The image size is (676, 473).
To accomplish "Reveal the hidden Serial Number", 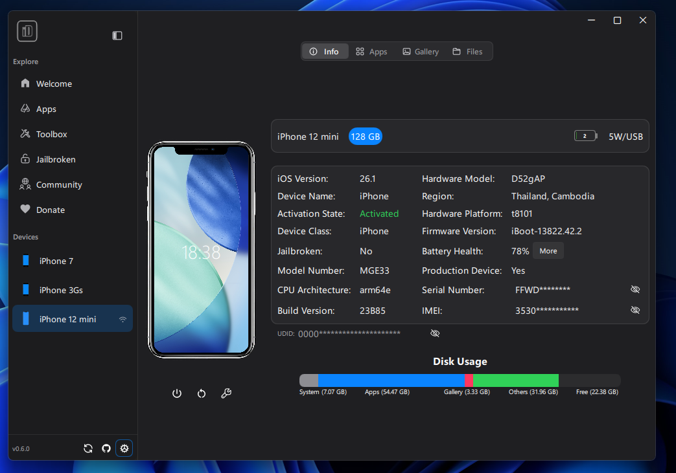I will 635,289.
